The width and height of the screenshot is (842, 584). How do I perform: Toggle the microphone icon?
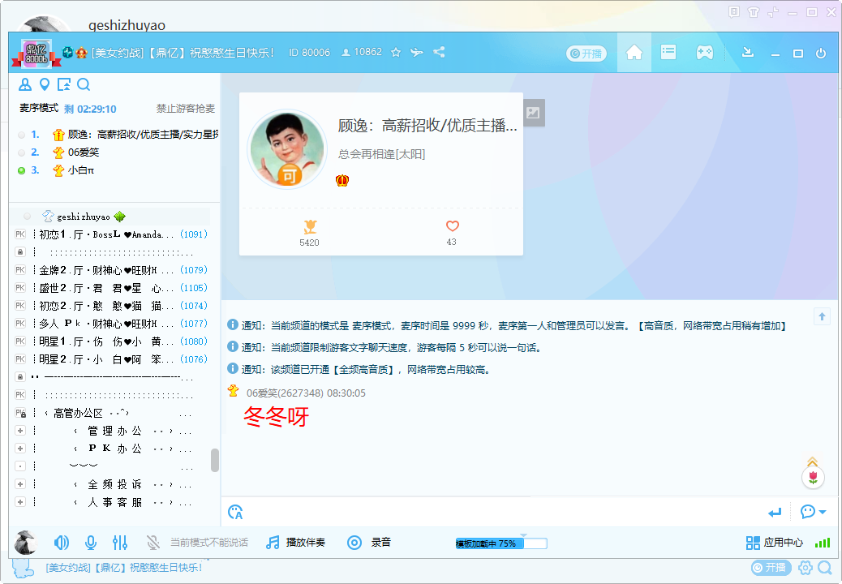[91, 543]
